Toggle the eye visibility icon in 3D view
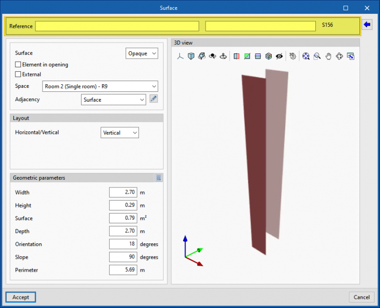This screenshot has width=380, height=308. [x=279, y=56]
